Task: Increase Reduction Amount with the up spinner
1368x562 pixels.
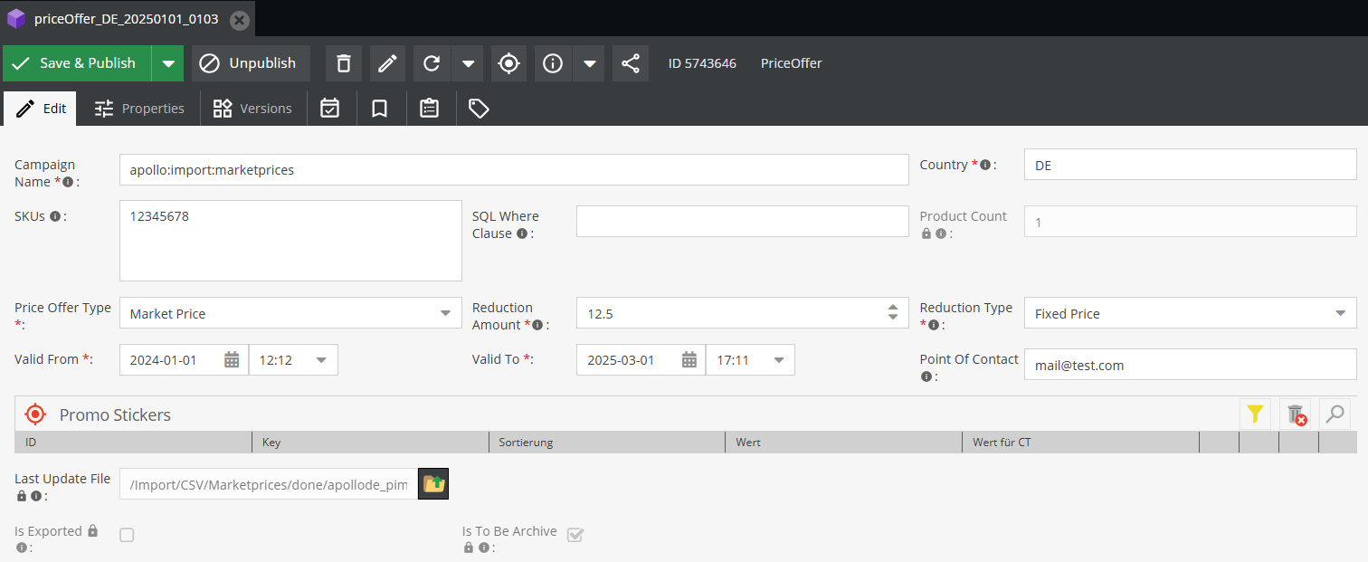Action: [893, 307]
